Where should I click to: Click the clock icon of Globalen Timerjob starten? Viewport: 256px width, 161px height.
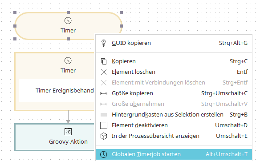(104, 154)
